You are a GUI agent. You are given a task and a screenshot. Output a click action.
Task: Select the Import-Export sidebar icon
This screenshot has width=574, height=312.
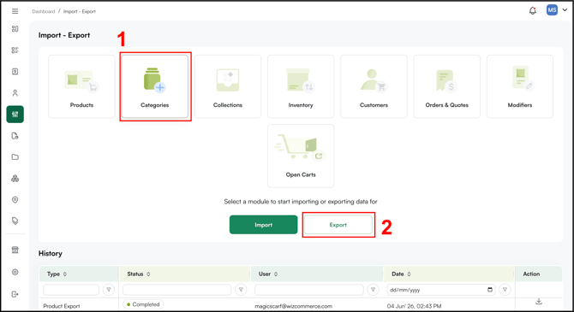[15, 115]
